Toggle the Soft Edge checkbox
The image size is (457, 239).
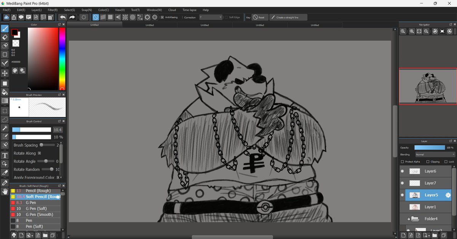(x=226, y=17)
